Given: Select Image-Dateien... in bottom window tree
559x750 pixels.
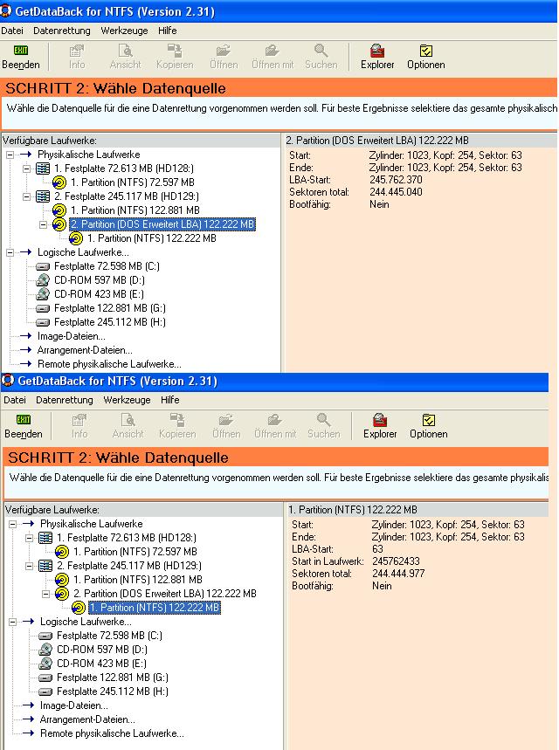Looking at the screenshot, I should (x=73, y=705).
